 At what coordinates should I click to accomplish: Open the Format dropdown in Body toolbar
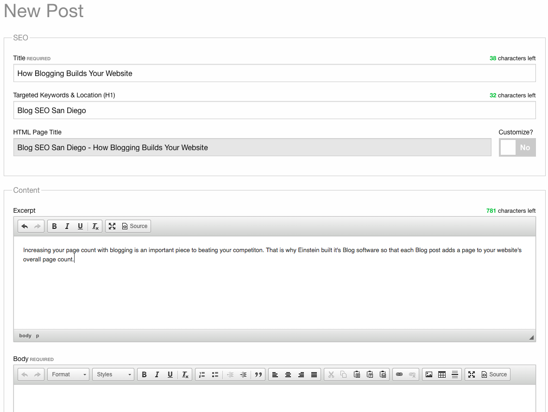(x=68, y=374)
